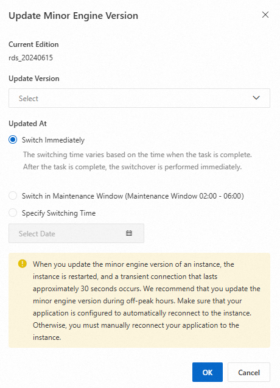
Task: Click the Select Date input field
Action: point(76,233)
